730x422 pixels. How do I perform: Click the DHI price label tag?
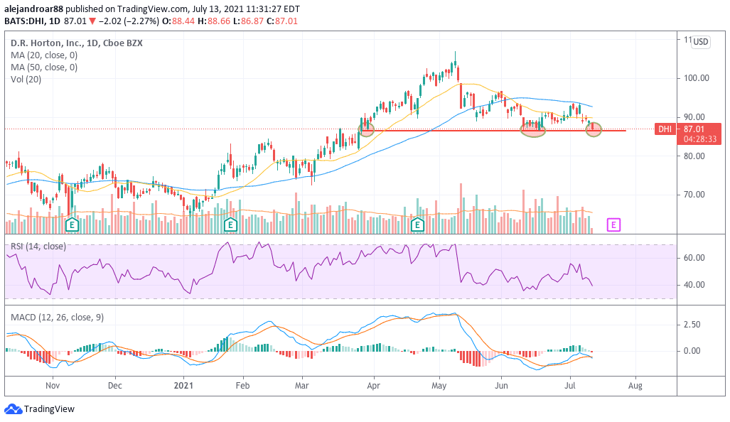coord(665,129)
